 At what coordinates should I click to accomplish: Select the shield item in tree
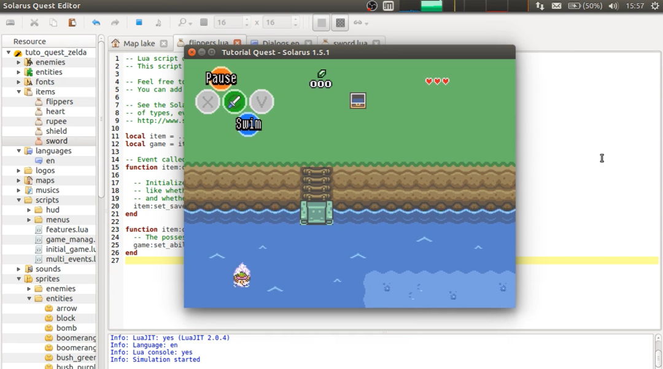coord(56,131)
